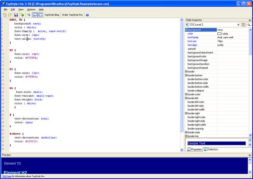This screenshot has width=253, height=179.
Task: Click the navy Sample Text preview box
Action: [x=217, y=143]
